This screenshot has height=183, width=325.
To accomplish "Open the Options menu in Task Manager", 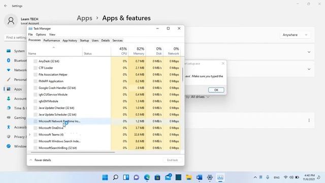I will (41, 35).
